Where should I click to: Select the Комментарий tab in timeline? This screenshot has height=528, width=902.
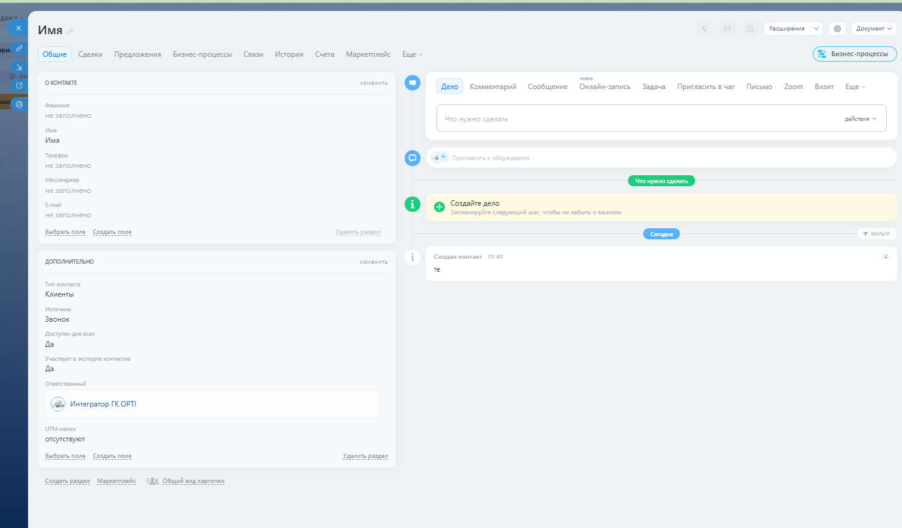click(493, 87)
